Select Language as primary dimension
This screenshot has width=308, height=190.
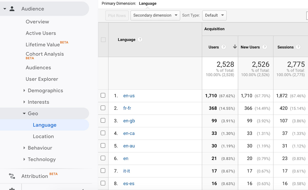pyautogui.click(x=148, y=4)
